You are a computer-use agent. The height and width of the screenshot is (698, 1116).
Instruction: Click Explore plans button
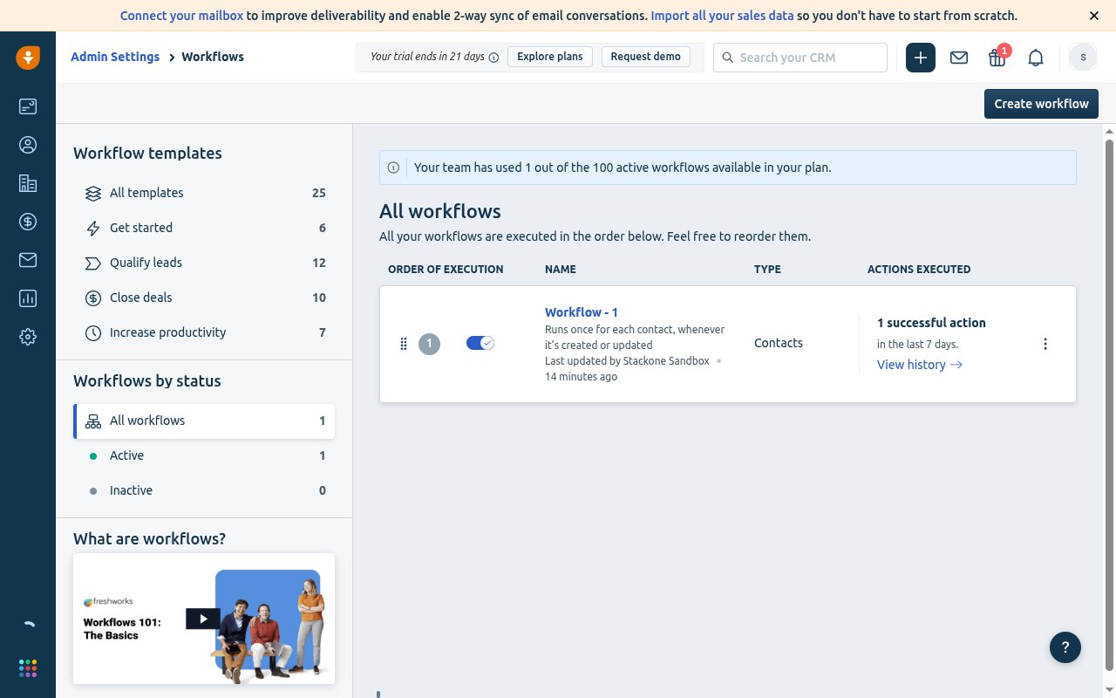(550, 57)
